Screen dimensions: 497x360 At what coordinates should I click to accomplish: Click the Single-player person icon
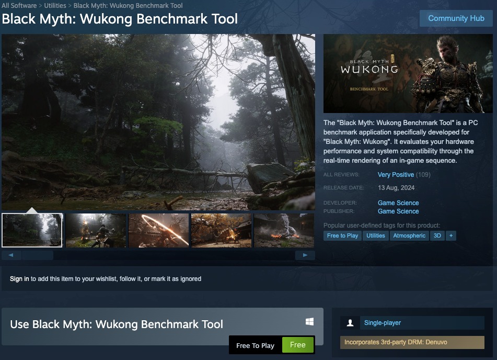click(350, 323)
